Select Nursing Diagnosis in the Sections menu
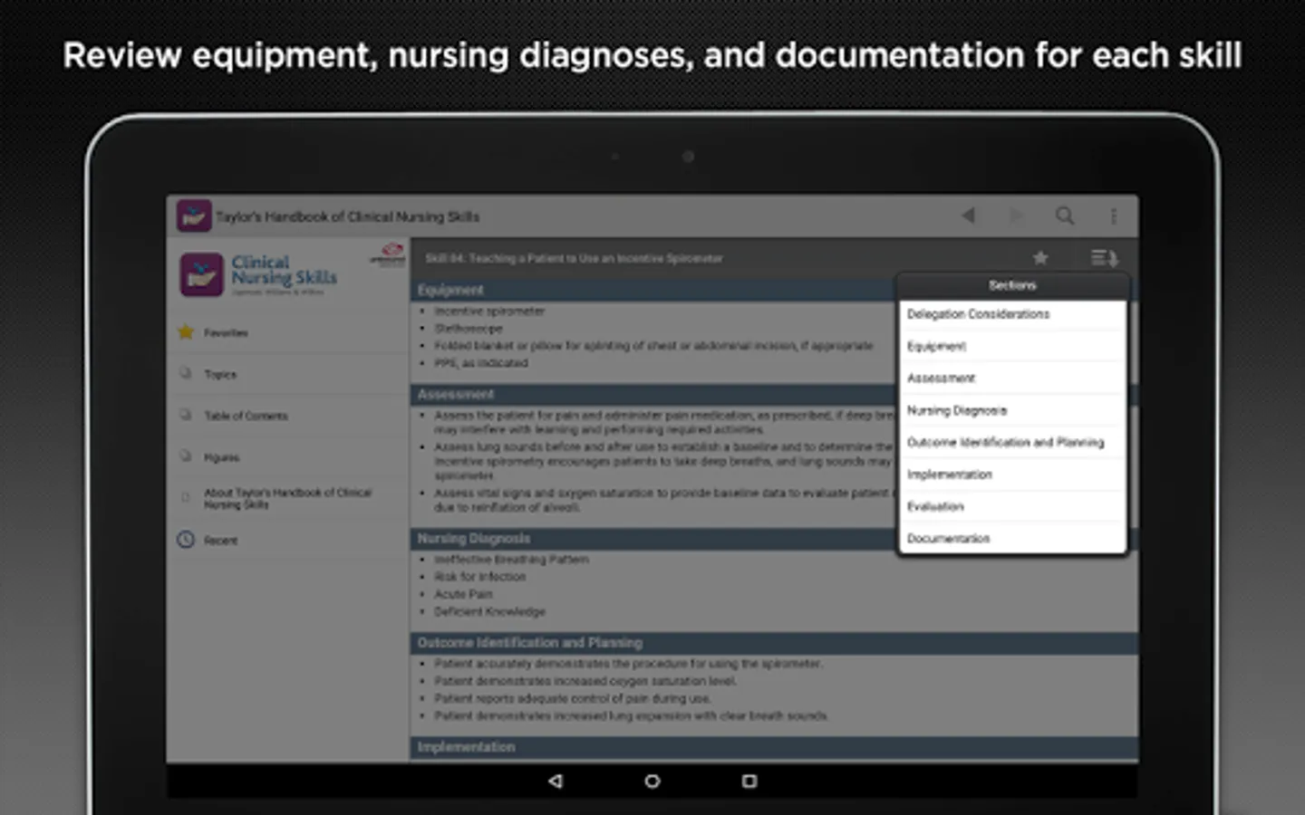The width and height of the screenshot is (1305, 815). tap(1011, 410)
